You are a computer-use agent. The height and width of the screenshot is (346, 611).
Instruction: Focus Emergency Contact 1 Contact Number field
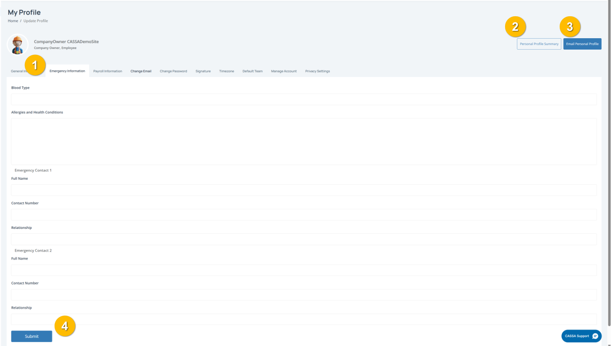(x=304, y=215)
